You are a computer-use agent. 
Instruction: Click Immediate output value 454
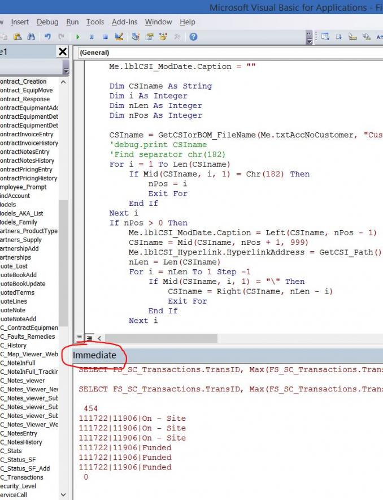[x=91, y=408]
